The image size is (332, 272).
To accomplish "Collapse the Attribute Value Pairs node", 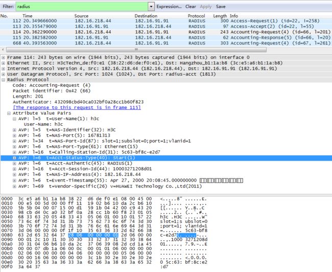I will coord(9,113).
